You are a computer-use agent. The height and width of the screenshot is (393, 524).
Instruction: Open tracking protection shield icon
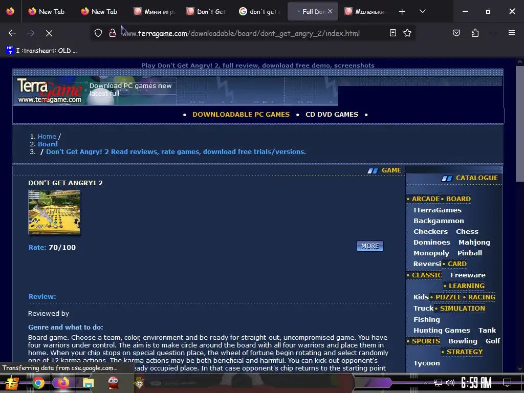coord(98,33)
